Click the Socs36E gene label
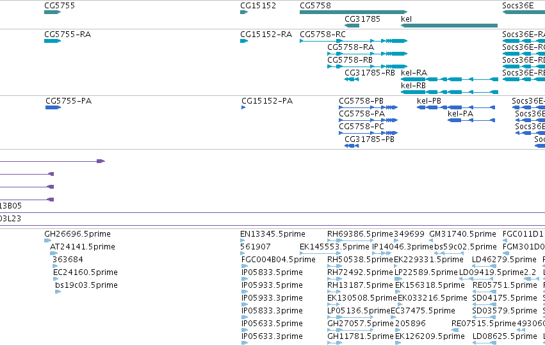The width and height of the screenshot is (545, 346). (x=518, y=6)
